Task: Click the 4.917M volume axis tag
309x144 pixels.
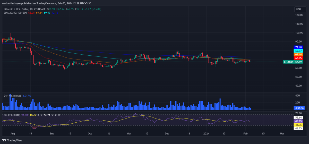Action: pos(298,108)
